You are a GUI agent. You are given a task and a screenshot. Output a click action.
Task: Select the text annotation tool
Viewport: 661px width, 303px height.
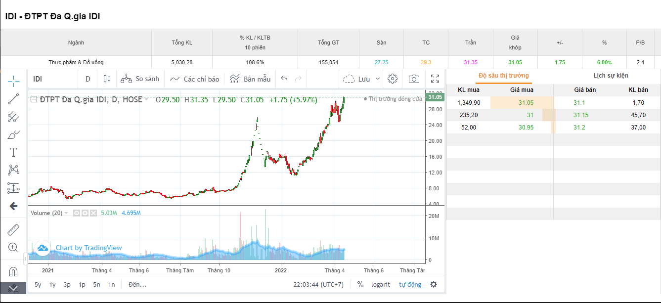coord(13,152)
